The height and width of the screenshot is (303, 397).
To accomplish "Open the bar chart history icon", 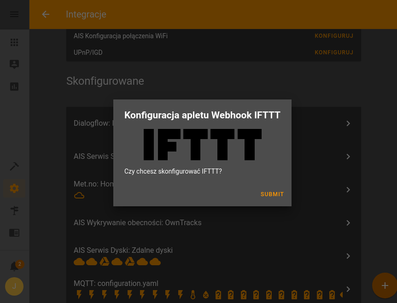I will (x=14, y=87).
